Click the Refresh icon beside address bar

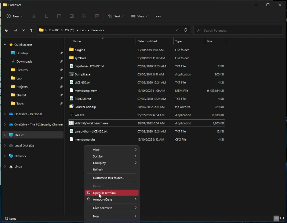(185, 30)
